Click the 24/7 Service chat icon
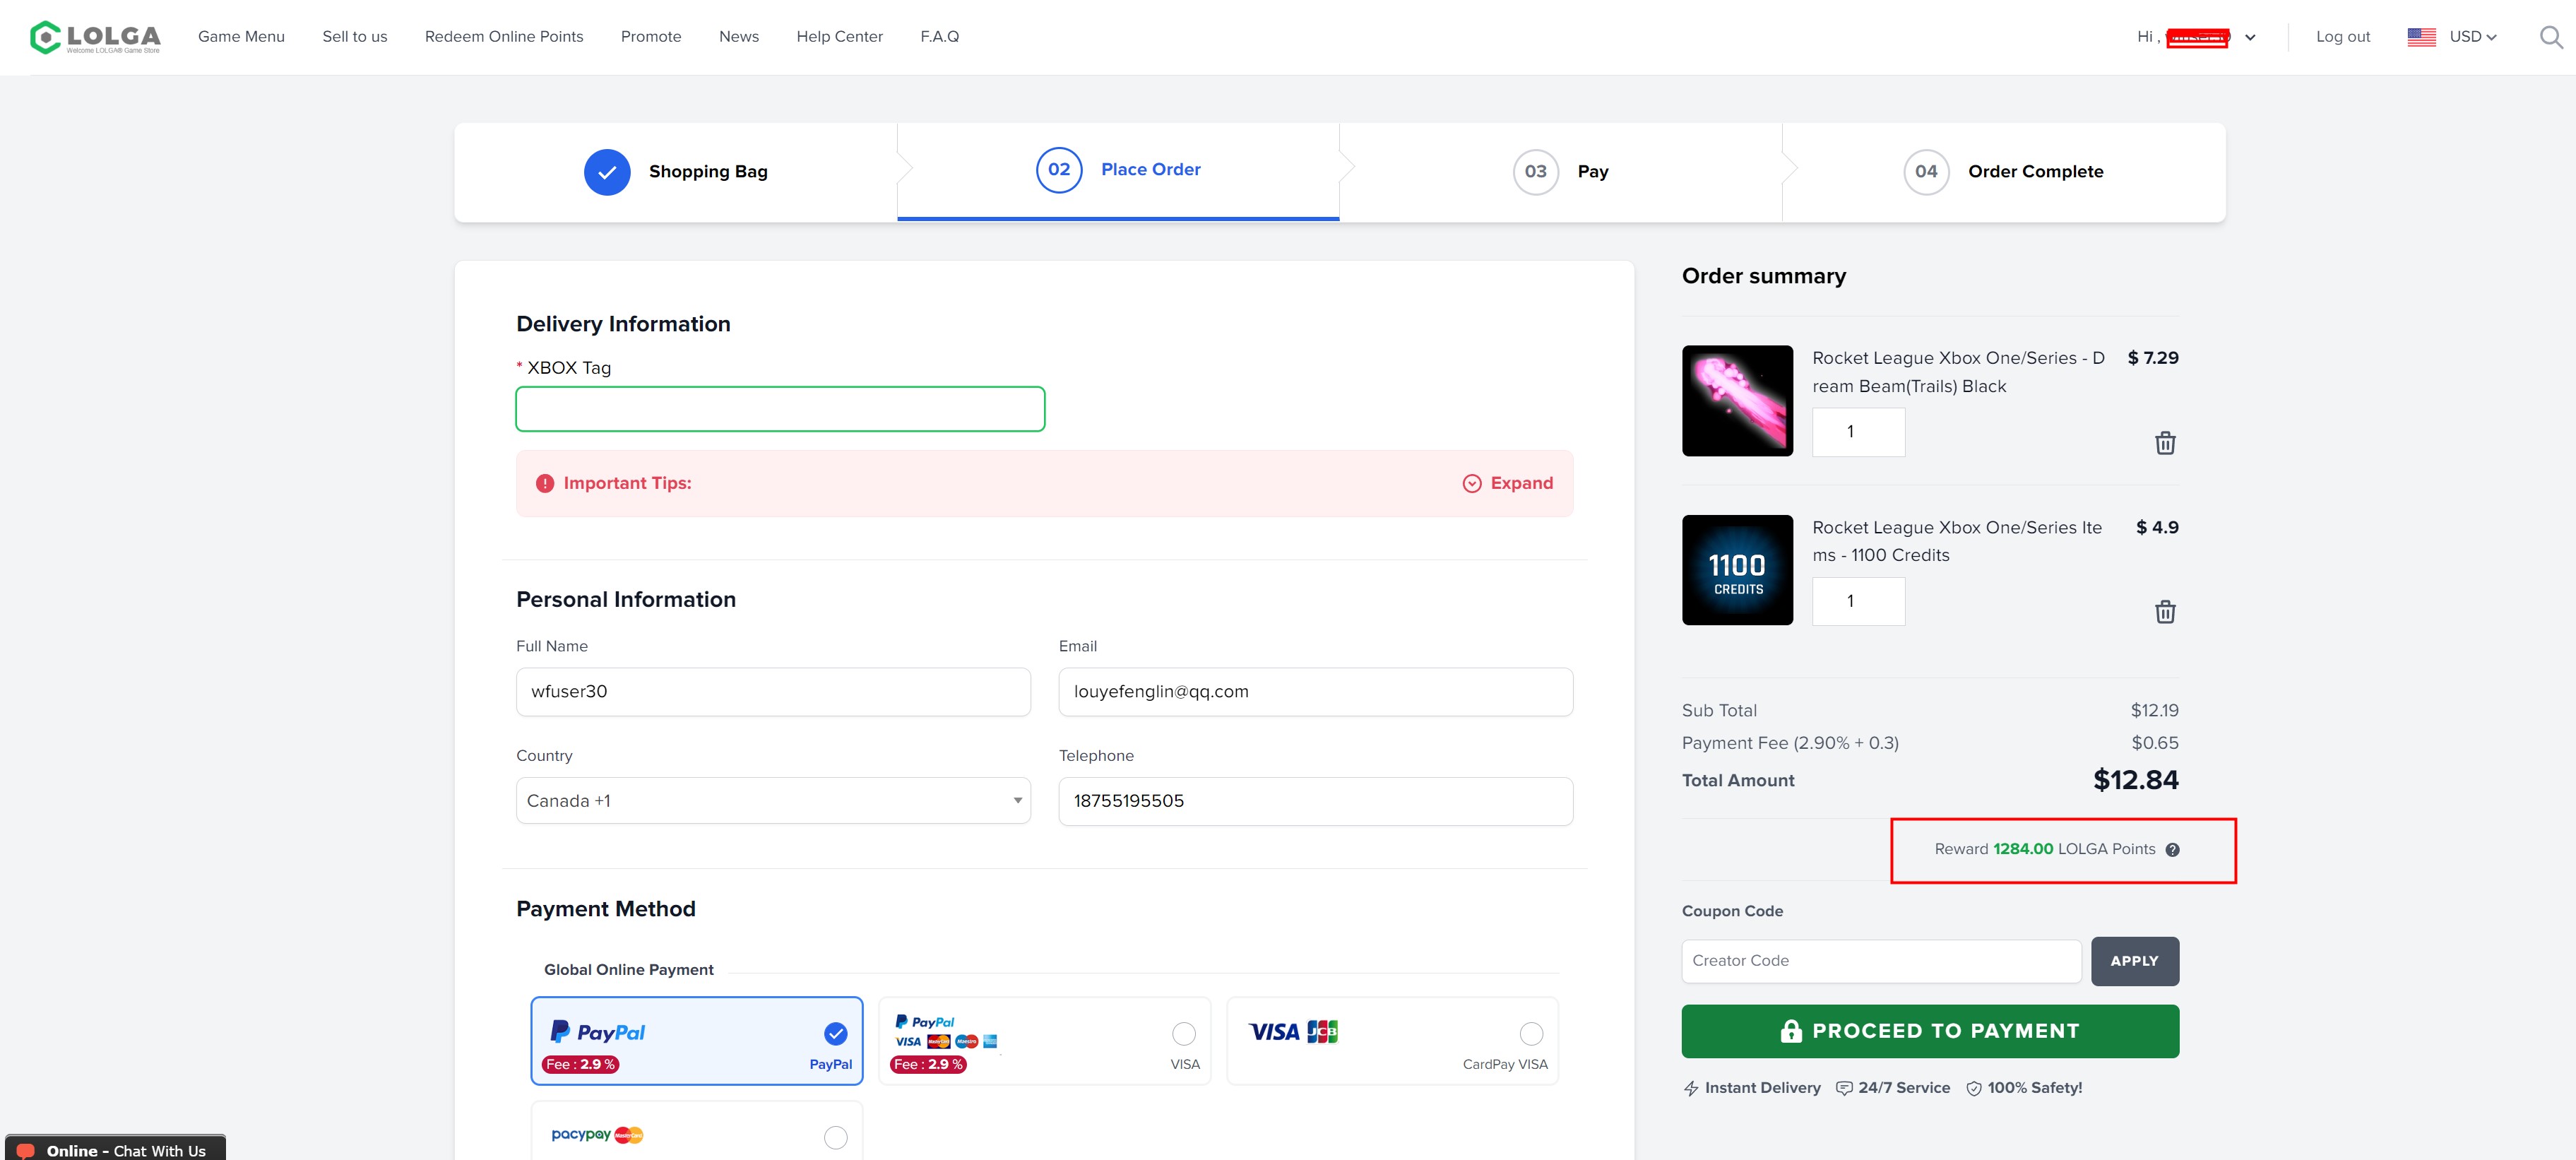 pos(1844,1088)
